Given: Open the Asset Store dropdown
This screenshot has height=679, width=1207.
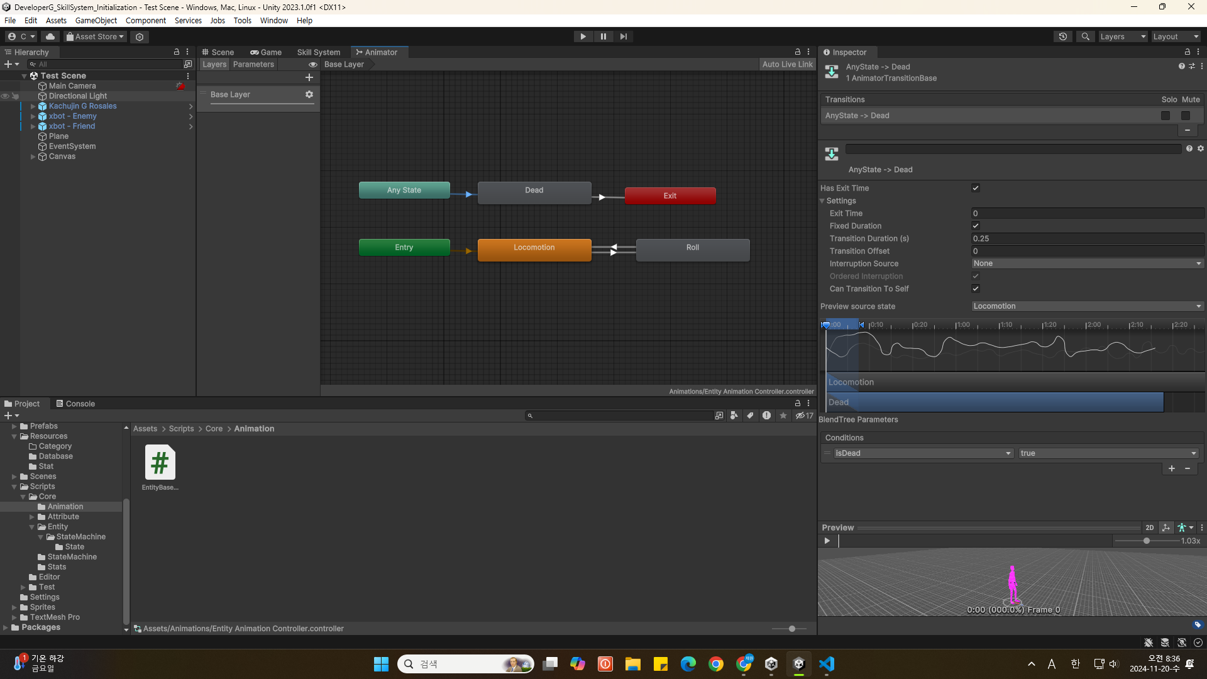Looking at the screenshot, I should click(95, 36).
